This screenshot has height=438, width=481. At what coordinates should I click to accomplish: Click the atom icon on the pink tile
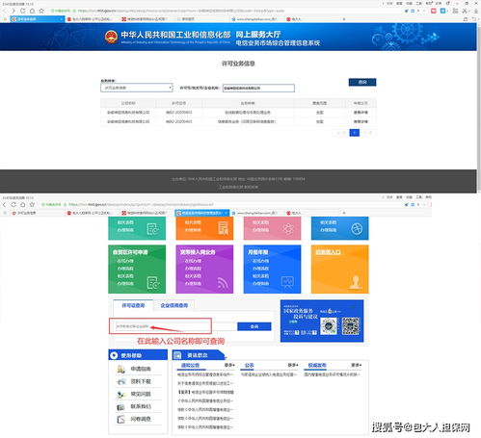288,228
